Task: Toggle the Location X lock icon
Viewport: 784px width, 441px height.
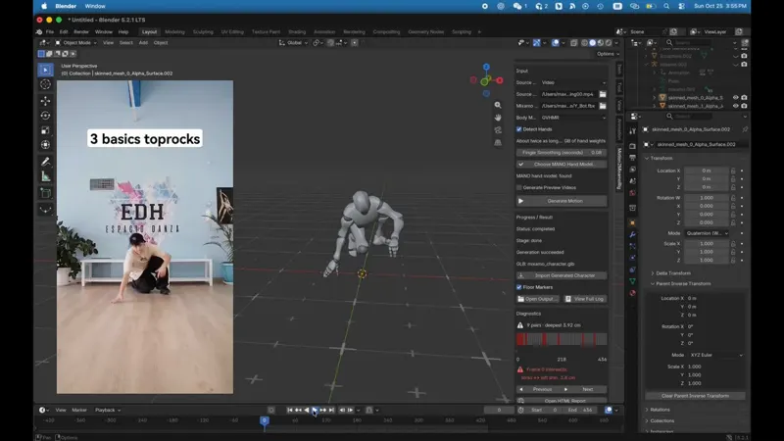Action: pyautogui.click(x=733, y=171)
